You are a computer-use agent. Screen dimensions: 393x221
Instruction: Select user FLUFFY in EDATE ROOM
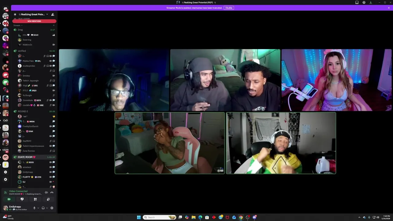[x=36, y=177]
